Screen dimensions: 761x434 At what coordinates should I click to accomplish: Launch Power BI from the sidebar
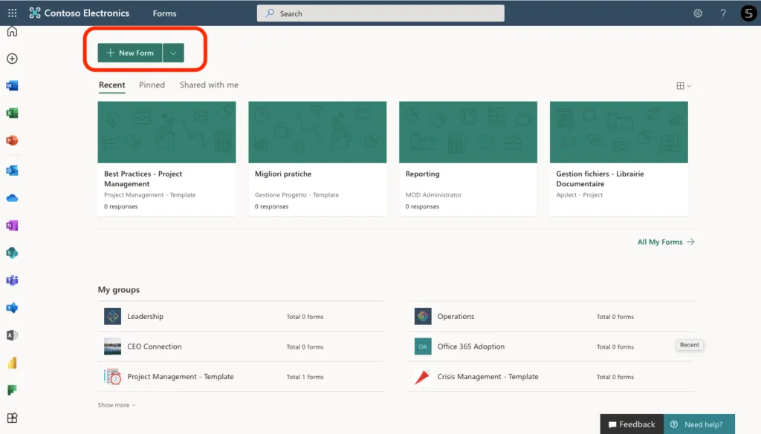point(12,363)
